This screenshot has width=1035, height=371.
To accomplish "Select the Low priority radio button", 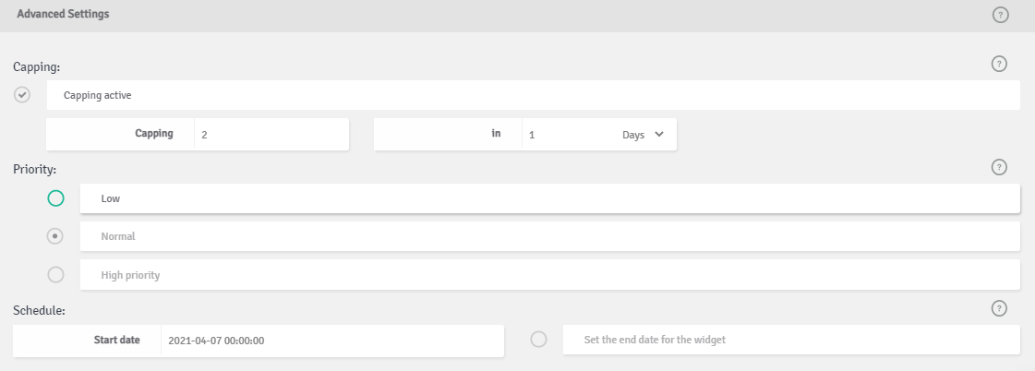I will click(x=56, y=198).
